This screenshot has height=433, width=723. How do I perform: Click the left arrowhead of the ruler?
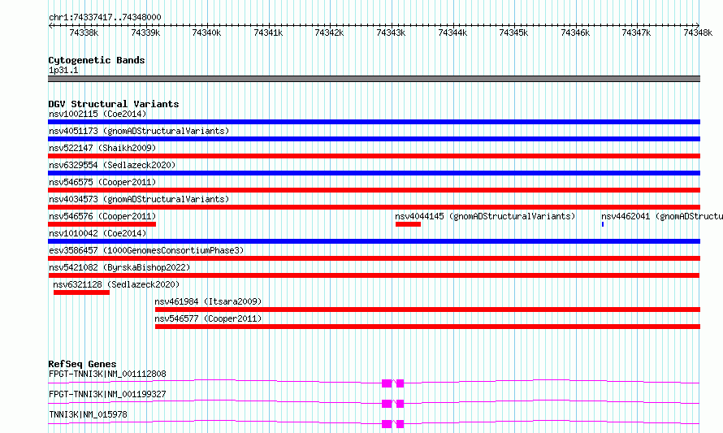point(50,26)
